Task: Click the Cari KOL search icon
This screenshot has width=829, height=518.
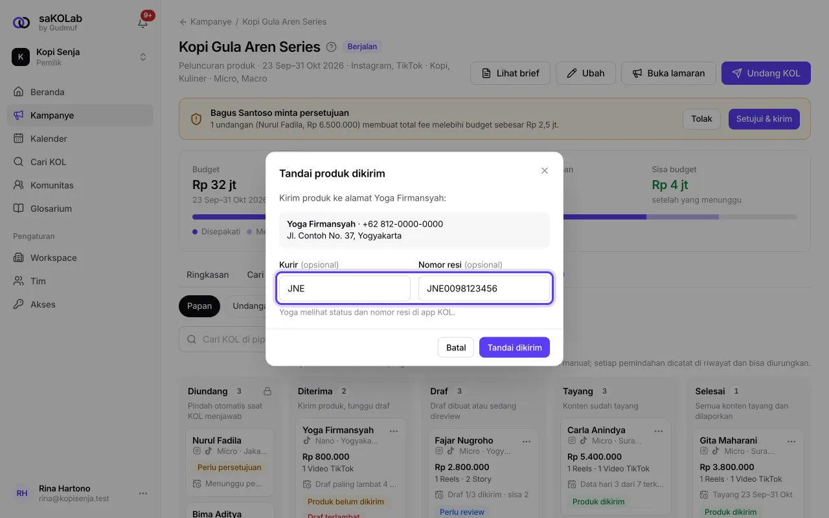Action: point(19,162)
